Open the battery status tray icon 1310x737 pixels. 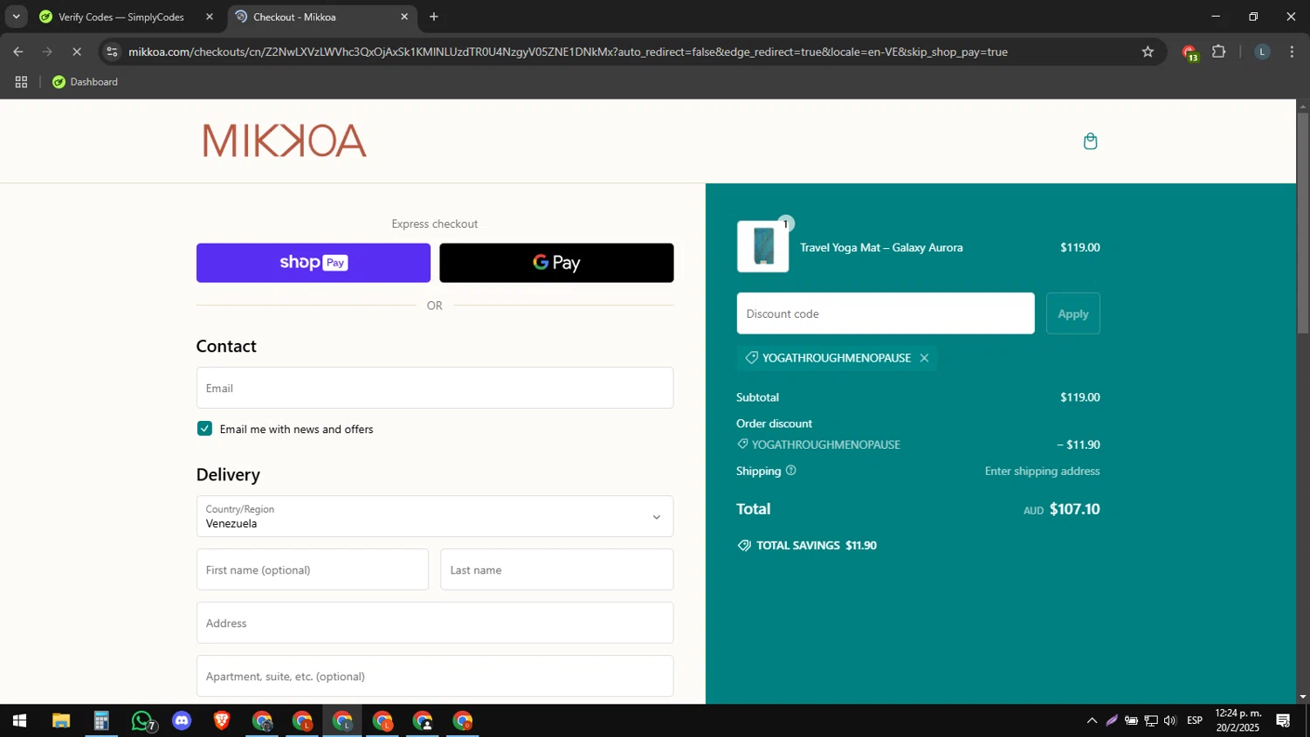[x=1131, y=720]
